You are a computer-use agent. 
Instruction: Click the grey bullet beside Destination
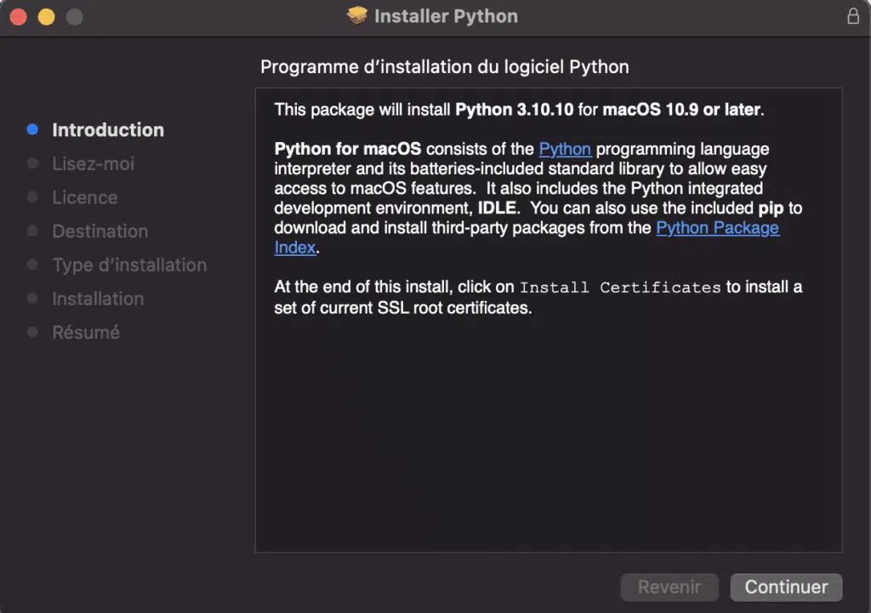[x=33, y=231]
